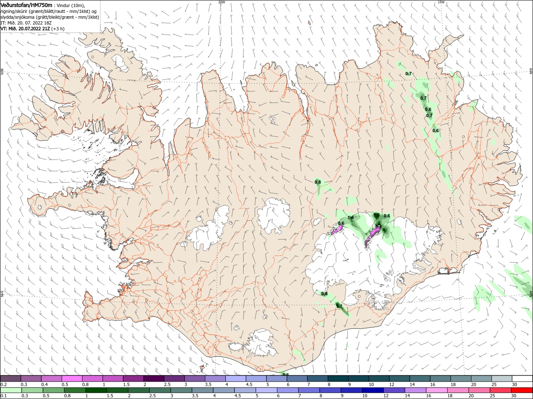
Task: Choose the 25–30 red-pink lower legend swatch
Action: [501, 390]
